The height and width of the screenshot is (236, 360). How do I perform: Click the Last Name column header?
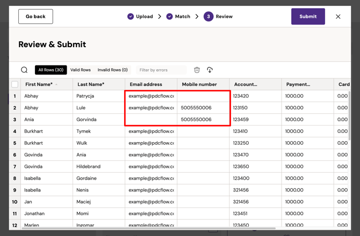pos(91,84)
